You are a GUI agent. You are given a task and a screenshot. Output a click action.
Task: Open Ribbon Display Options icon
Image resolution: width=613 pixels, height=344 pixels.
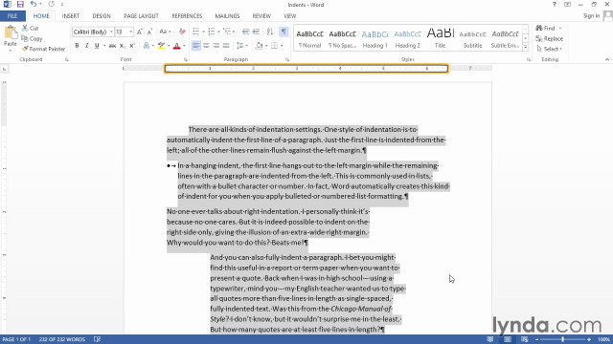pos(567,4)
